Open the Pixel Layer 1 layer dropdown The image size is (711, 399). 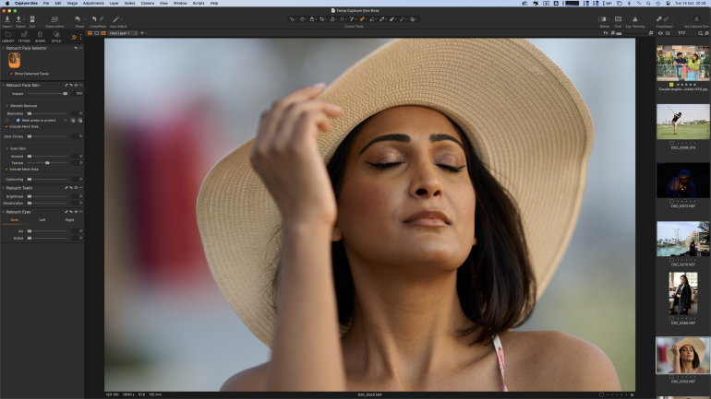click(124, 33)
